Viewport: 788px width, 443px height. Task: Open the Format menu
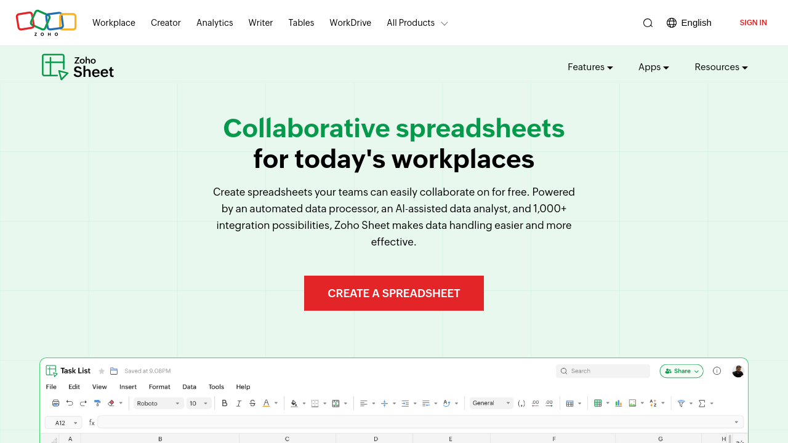[159, 386]
